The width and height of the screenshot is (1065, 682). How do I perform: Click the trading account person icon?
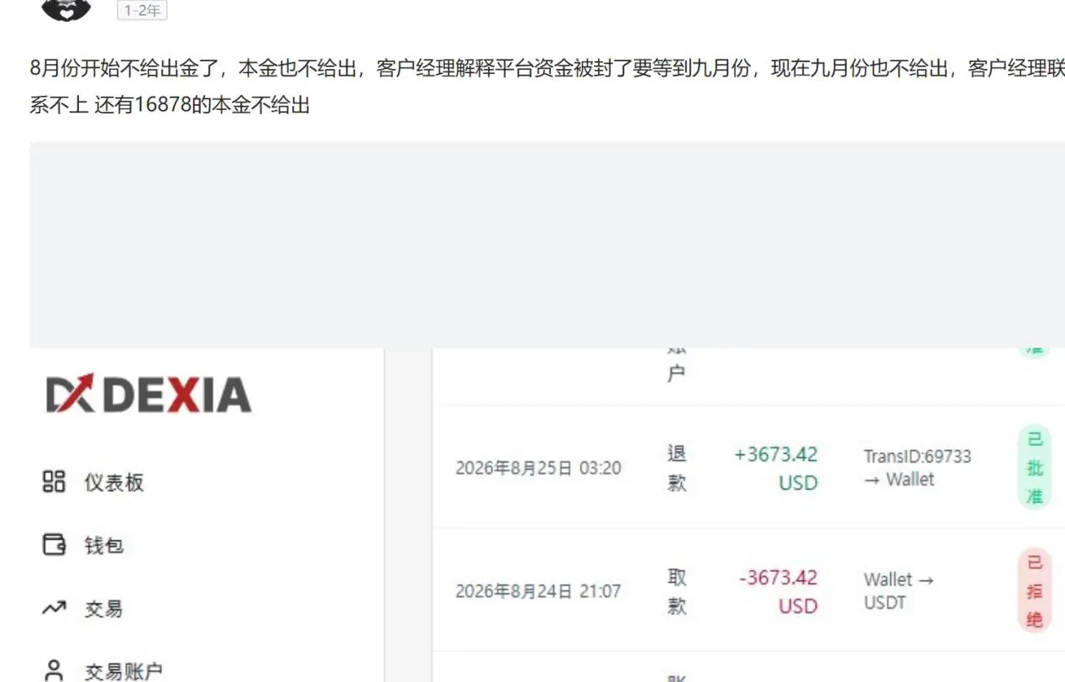point(54,670)
